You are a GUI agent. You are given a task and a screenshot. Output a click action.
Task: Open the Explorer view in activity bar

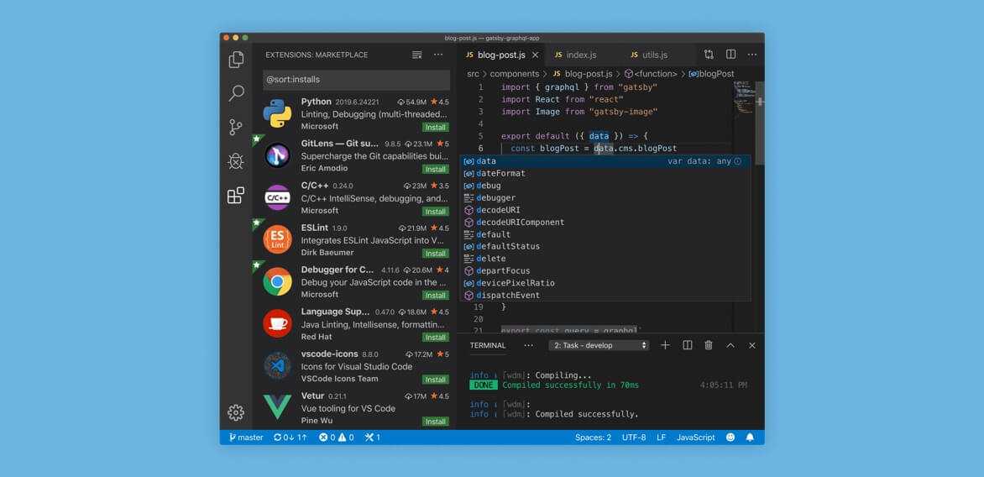click(x=236, y=60)
